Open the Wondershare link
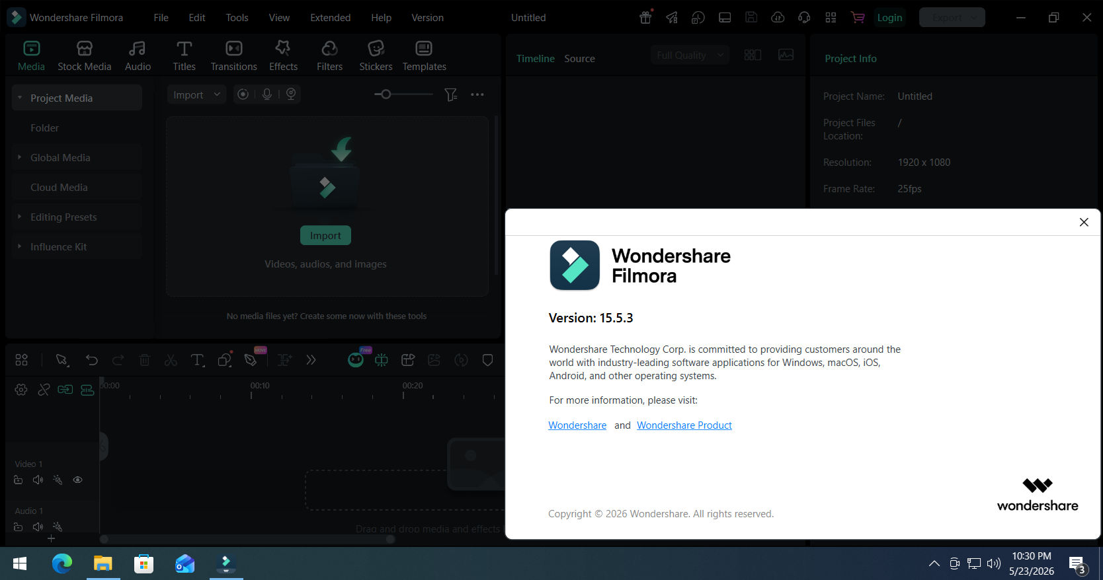 pos(577,425)
